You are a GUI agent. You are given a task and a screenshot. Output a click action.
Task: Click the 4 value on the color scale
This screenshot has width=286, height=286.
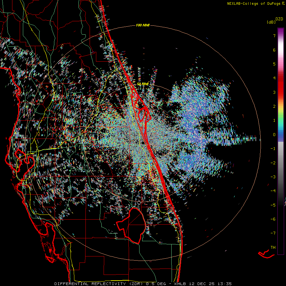tap(274, 78)
